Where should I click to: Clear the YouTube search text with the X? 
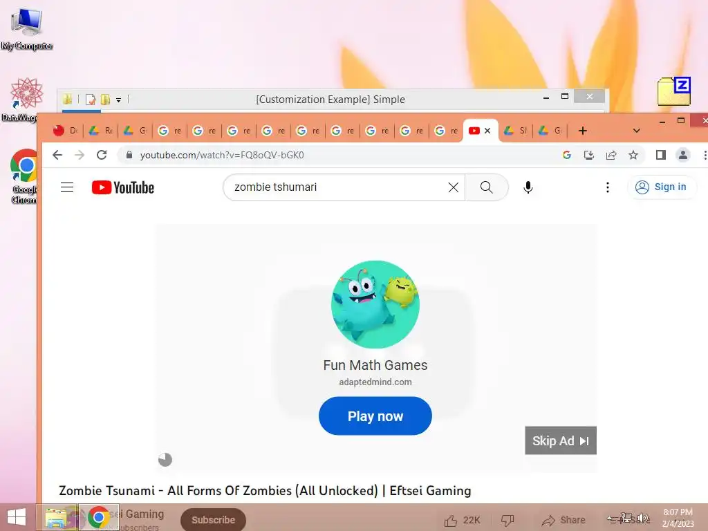(x=454, y=187)
